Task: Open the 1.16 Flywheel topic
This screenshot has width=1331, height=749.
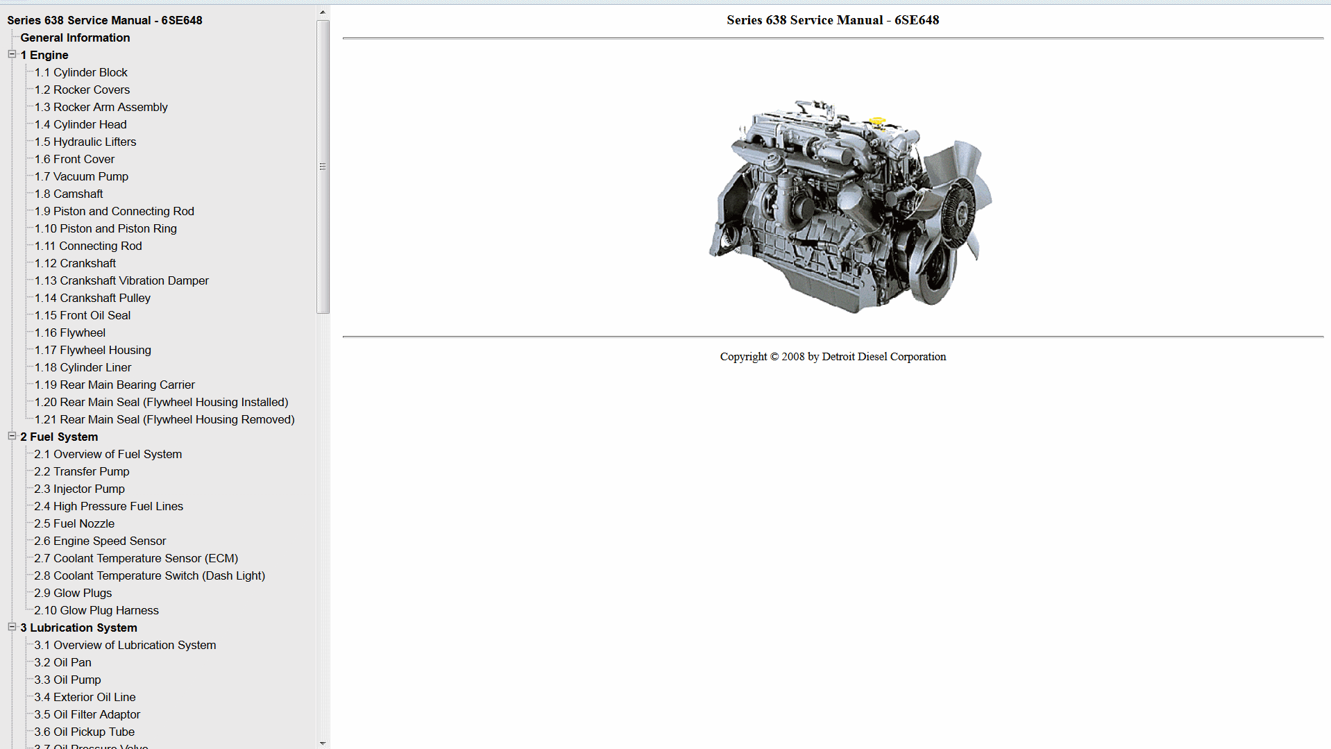Action: click(69, 333)
